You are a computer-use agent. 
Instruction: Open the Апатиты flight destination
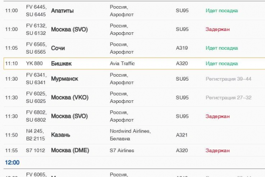(x=62, y=10)
